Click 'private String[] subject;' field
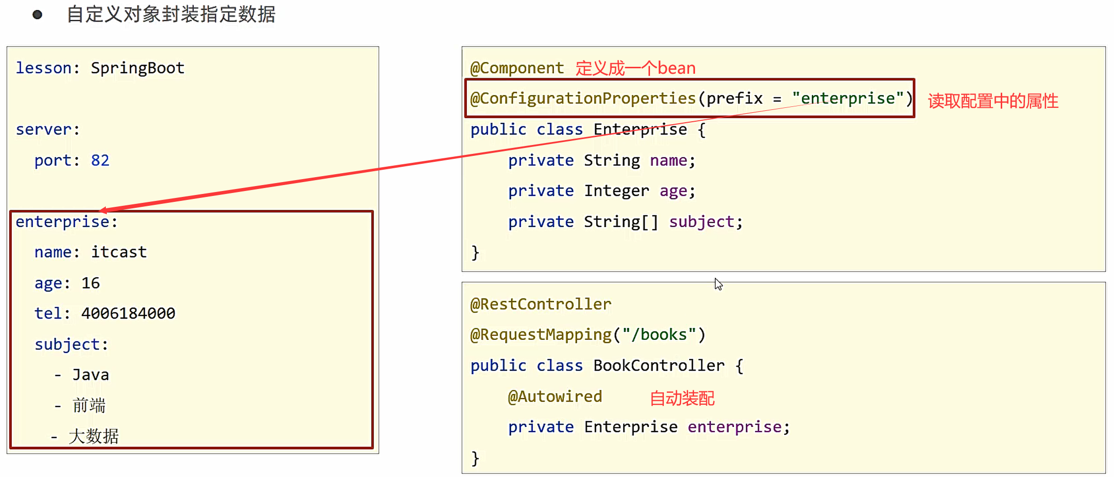The width and height of the screenshot is (1114, 477). tap(626, 222)
